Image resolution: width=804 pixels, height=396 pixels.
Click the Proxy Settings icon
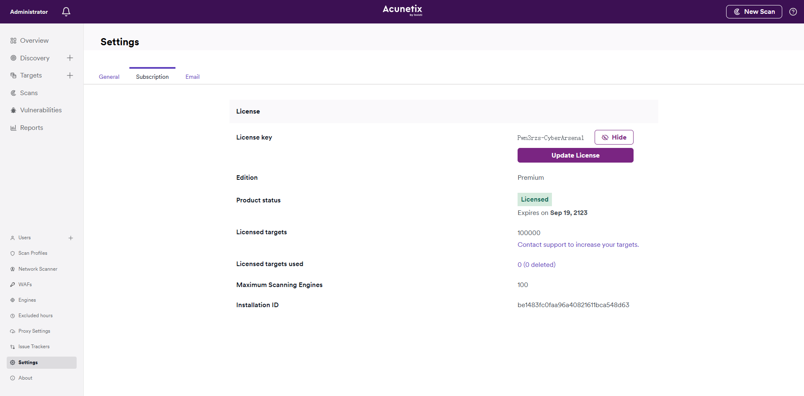pos(13,331)
